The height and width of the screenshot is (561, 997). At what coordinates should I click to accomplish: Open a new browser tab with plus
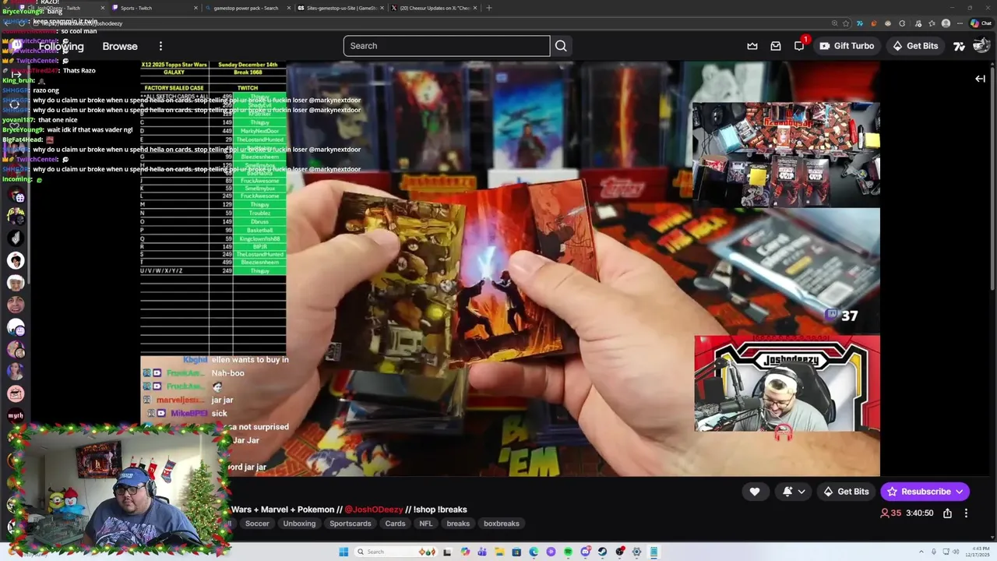tap(489, 8)
